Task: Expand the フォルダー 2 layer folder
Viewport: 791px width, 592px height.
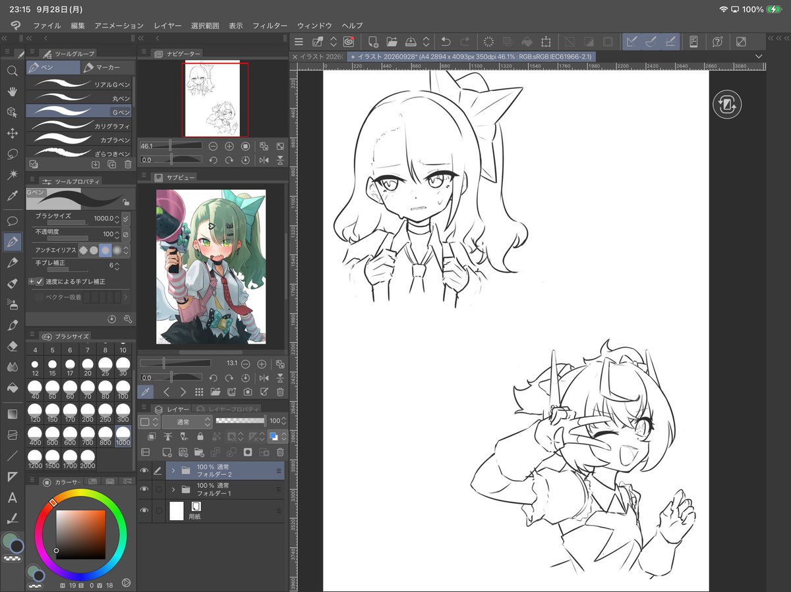Action: [172, 470]
